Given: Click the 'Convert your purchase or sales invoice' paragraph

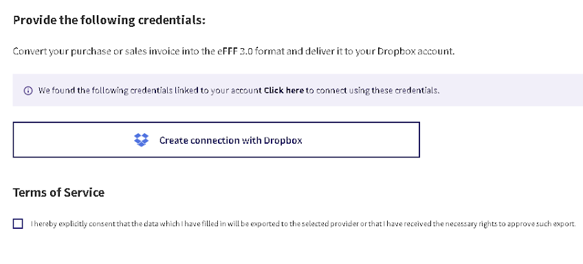Looking at the screenshot, I should pos(234,51).
